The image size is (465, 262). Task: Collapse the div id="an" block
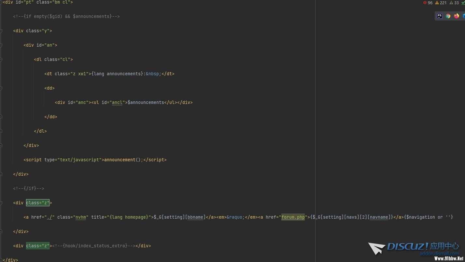coord(1,45)
